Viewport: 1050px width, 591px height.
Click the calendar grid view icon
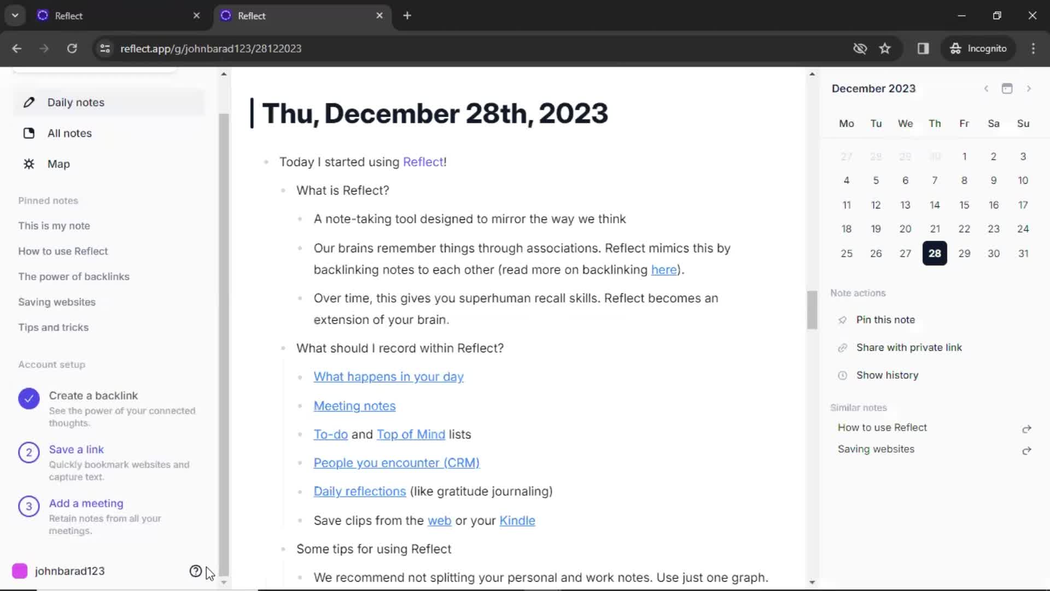coord(1007,88)
